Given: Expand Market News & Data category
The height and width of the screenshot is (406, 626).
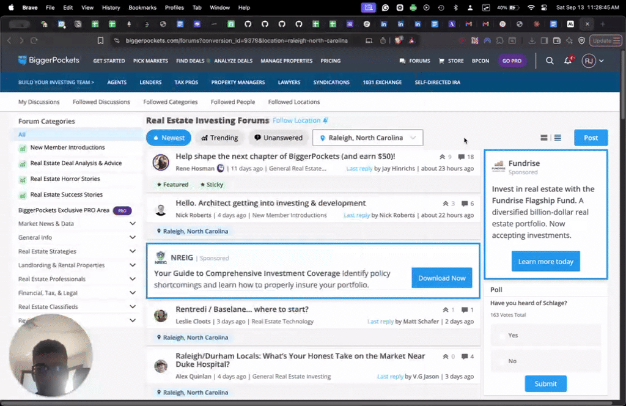Looking at the screenshot, I should coord(133,224).
